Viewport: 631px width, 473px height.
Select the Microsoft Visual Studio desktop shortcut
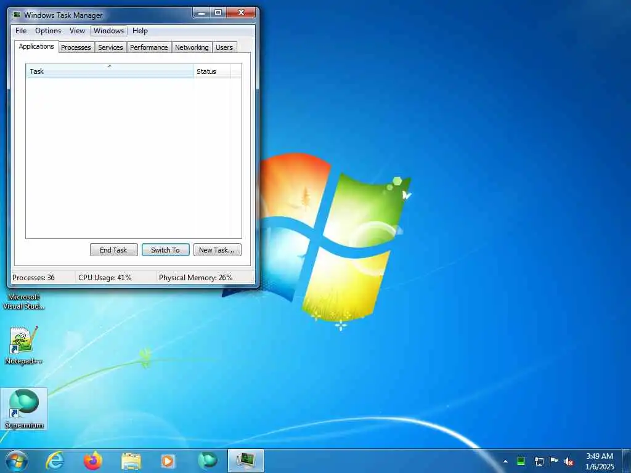(24, 301)
